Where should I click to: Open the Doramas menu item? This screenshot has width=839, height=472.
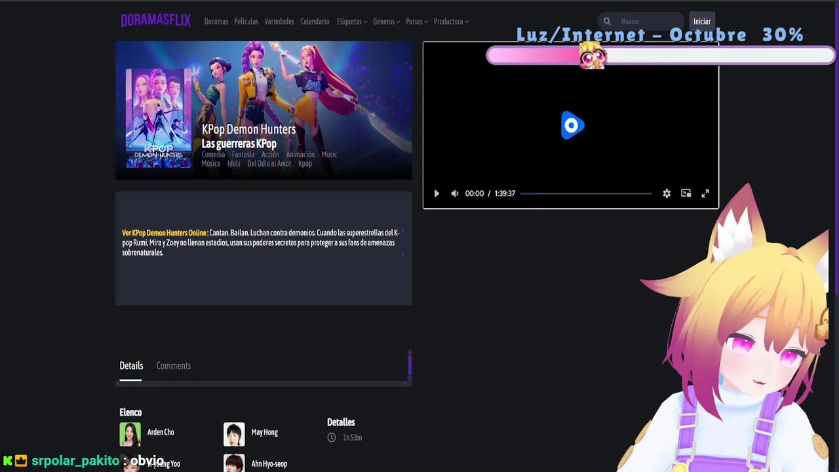click(216, 22)
